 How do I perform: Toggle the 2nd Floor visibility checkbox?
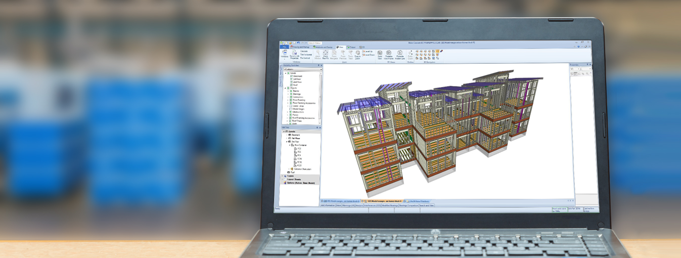coord(291,82)
